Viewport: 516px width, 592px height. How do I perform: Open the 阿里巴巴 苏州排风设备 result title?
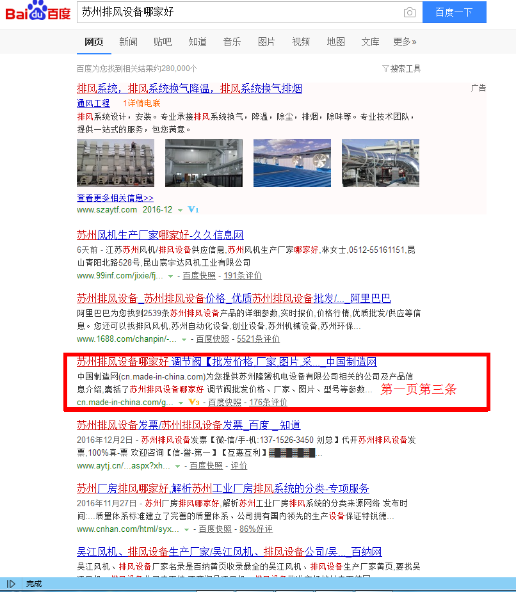[234, 298]
